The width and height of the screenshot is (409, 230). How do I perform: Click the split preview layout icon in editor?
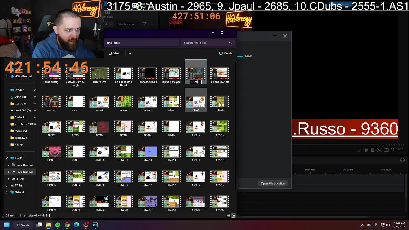pos(386,150)
